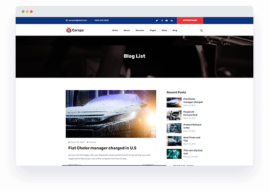Screen dimensions: 269x191
Task: Open 'Neat Tricks and Tips' recent post
Action: tap(192, 139)
